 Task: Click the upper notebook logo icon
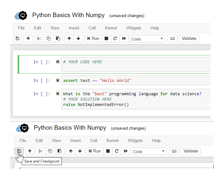point(21,15)
